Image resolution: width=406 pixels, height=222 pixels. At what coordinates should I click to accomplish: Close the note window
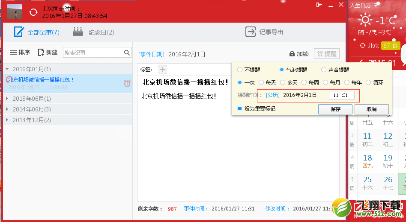coord(341,5)
